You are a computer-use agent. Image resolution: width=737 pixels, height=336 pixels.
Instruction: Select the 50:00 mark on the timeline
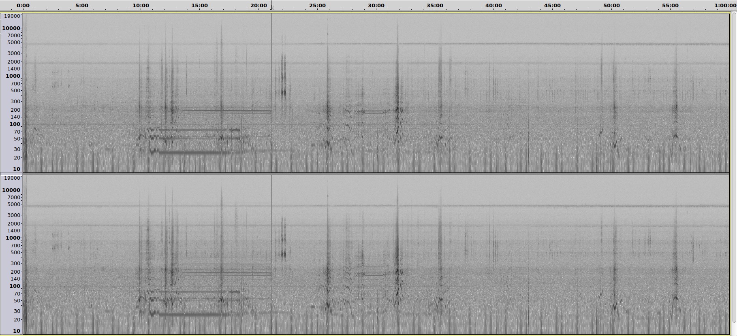point(611,6)
